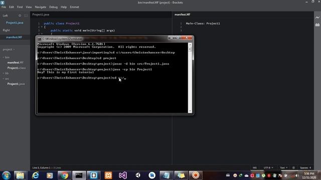Open Unity from the taskbar
The height and width of the screenshot is (180, 321).
pos(138,175)
